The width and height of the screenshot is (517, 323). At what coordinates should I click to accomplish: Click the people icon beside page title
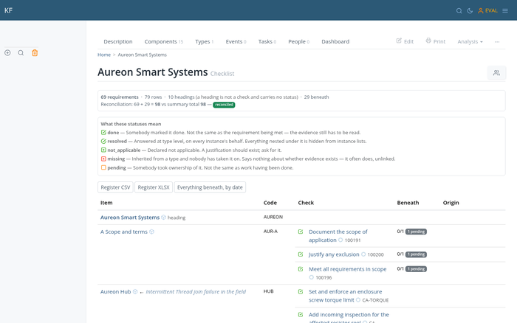[496, 73]
